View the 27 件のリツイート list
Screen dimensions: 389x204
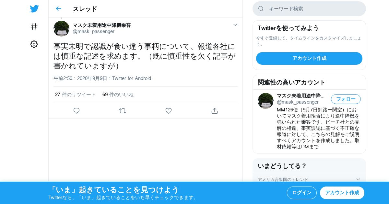(x=75, y=95)
